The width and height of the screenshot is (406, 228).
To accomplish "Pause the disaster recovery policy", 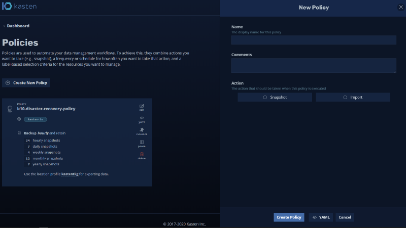I will point(142,144).
